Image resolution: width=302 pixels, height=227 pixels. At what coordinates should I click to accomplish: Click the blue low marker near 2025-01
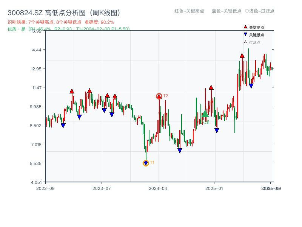pos(217,130)
